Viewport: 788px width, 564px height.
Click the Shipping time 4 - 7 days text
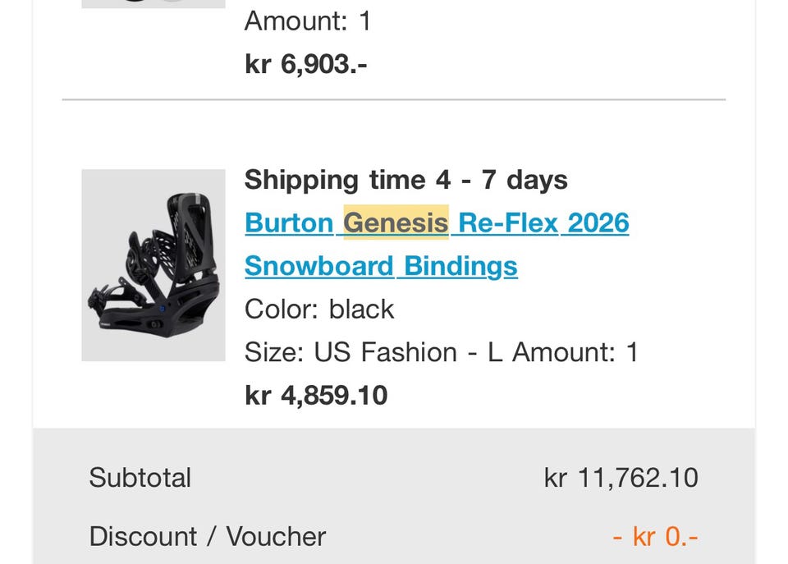tap(406, 180)
